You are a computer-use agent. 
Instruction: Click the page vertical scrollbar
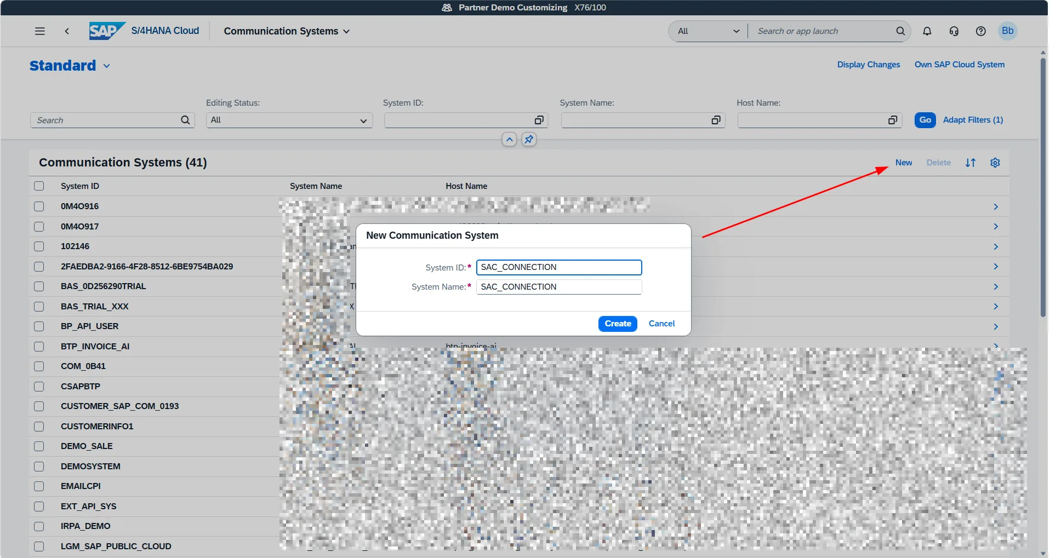pyautogui.click(x=1043, y=186)
